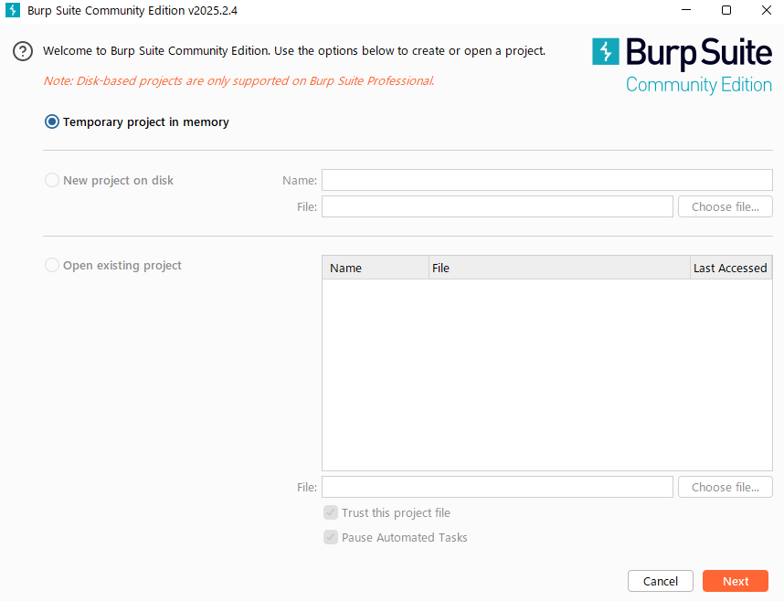Toggle Pause Automated Tasks checkbox
The image size is (784, 601).
[331, 537]
